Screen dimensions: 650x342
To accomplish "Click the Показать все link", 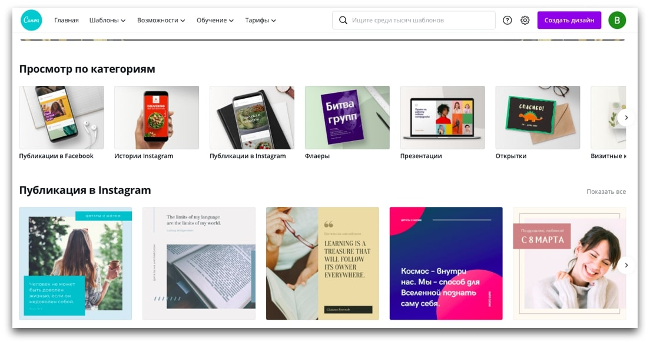I will coord(606,192).
